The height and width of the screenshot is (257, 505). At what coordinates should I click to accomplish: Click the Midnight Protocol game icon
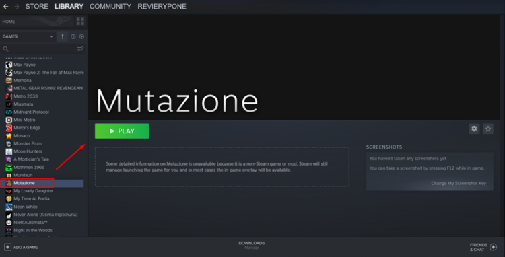click(x=9, y=112)
